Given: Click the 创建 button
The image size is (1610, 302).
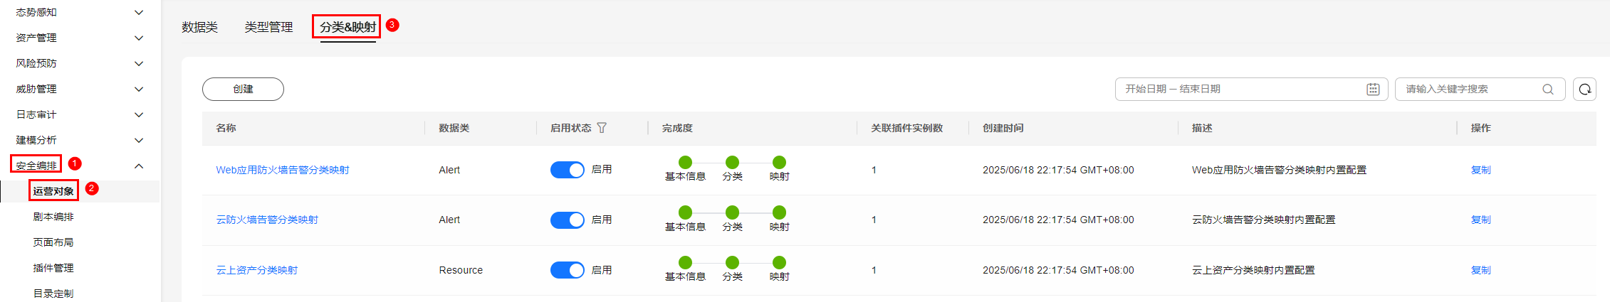Looking at the screenshot, I should tap(243, 89).
